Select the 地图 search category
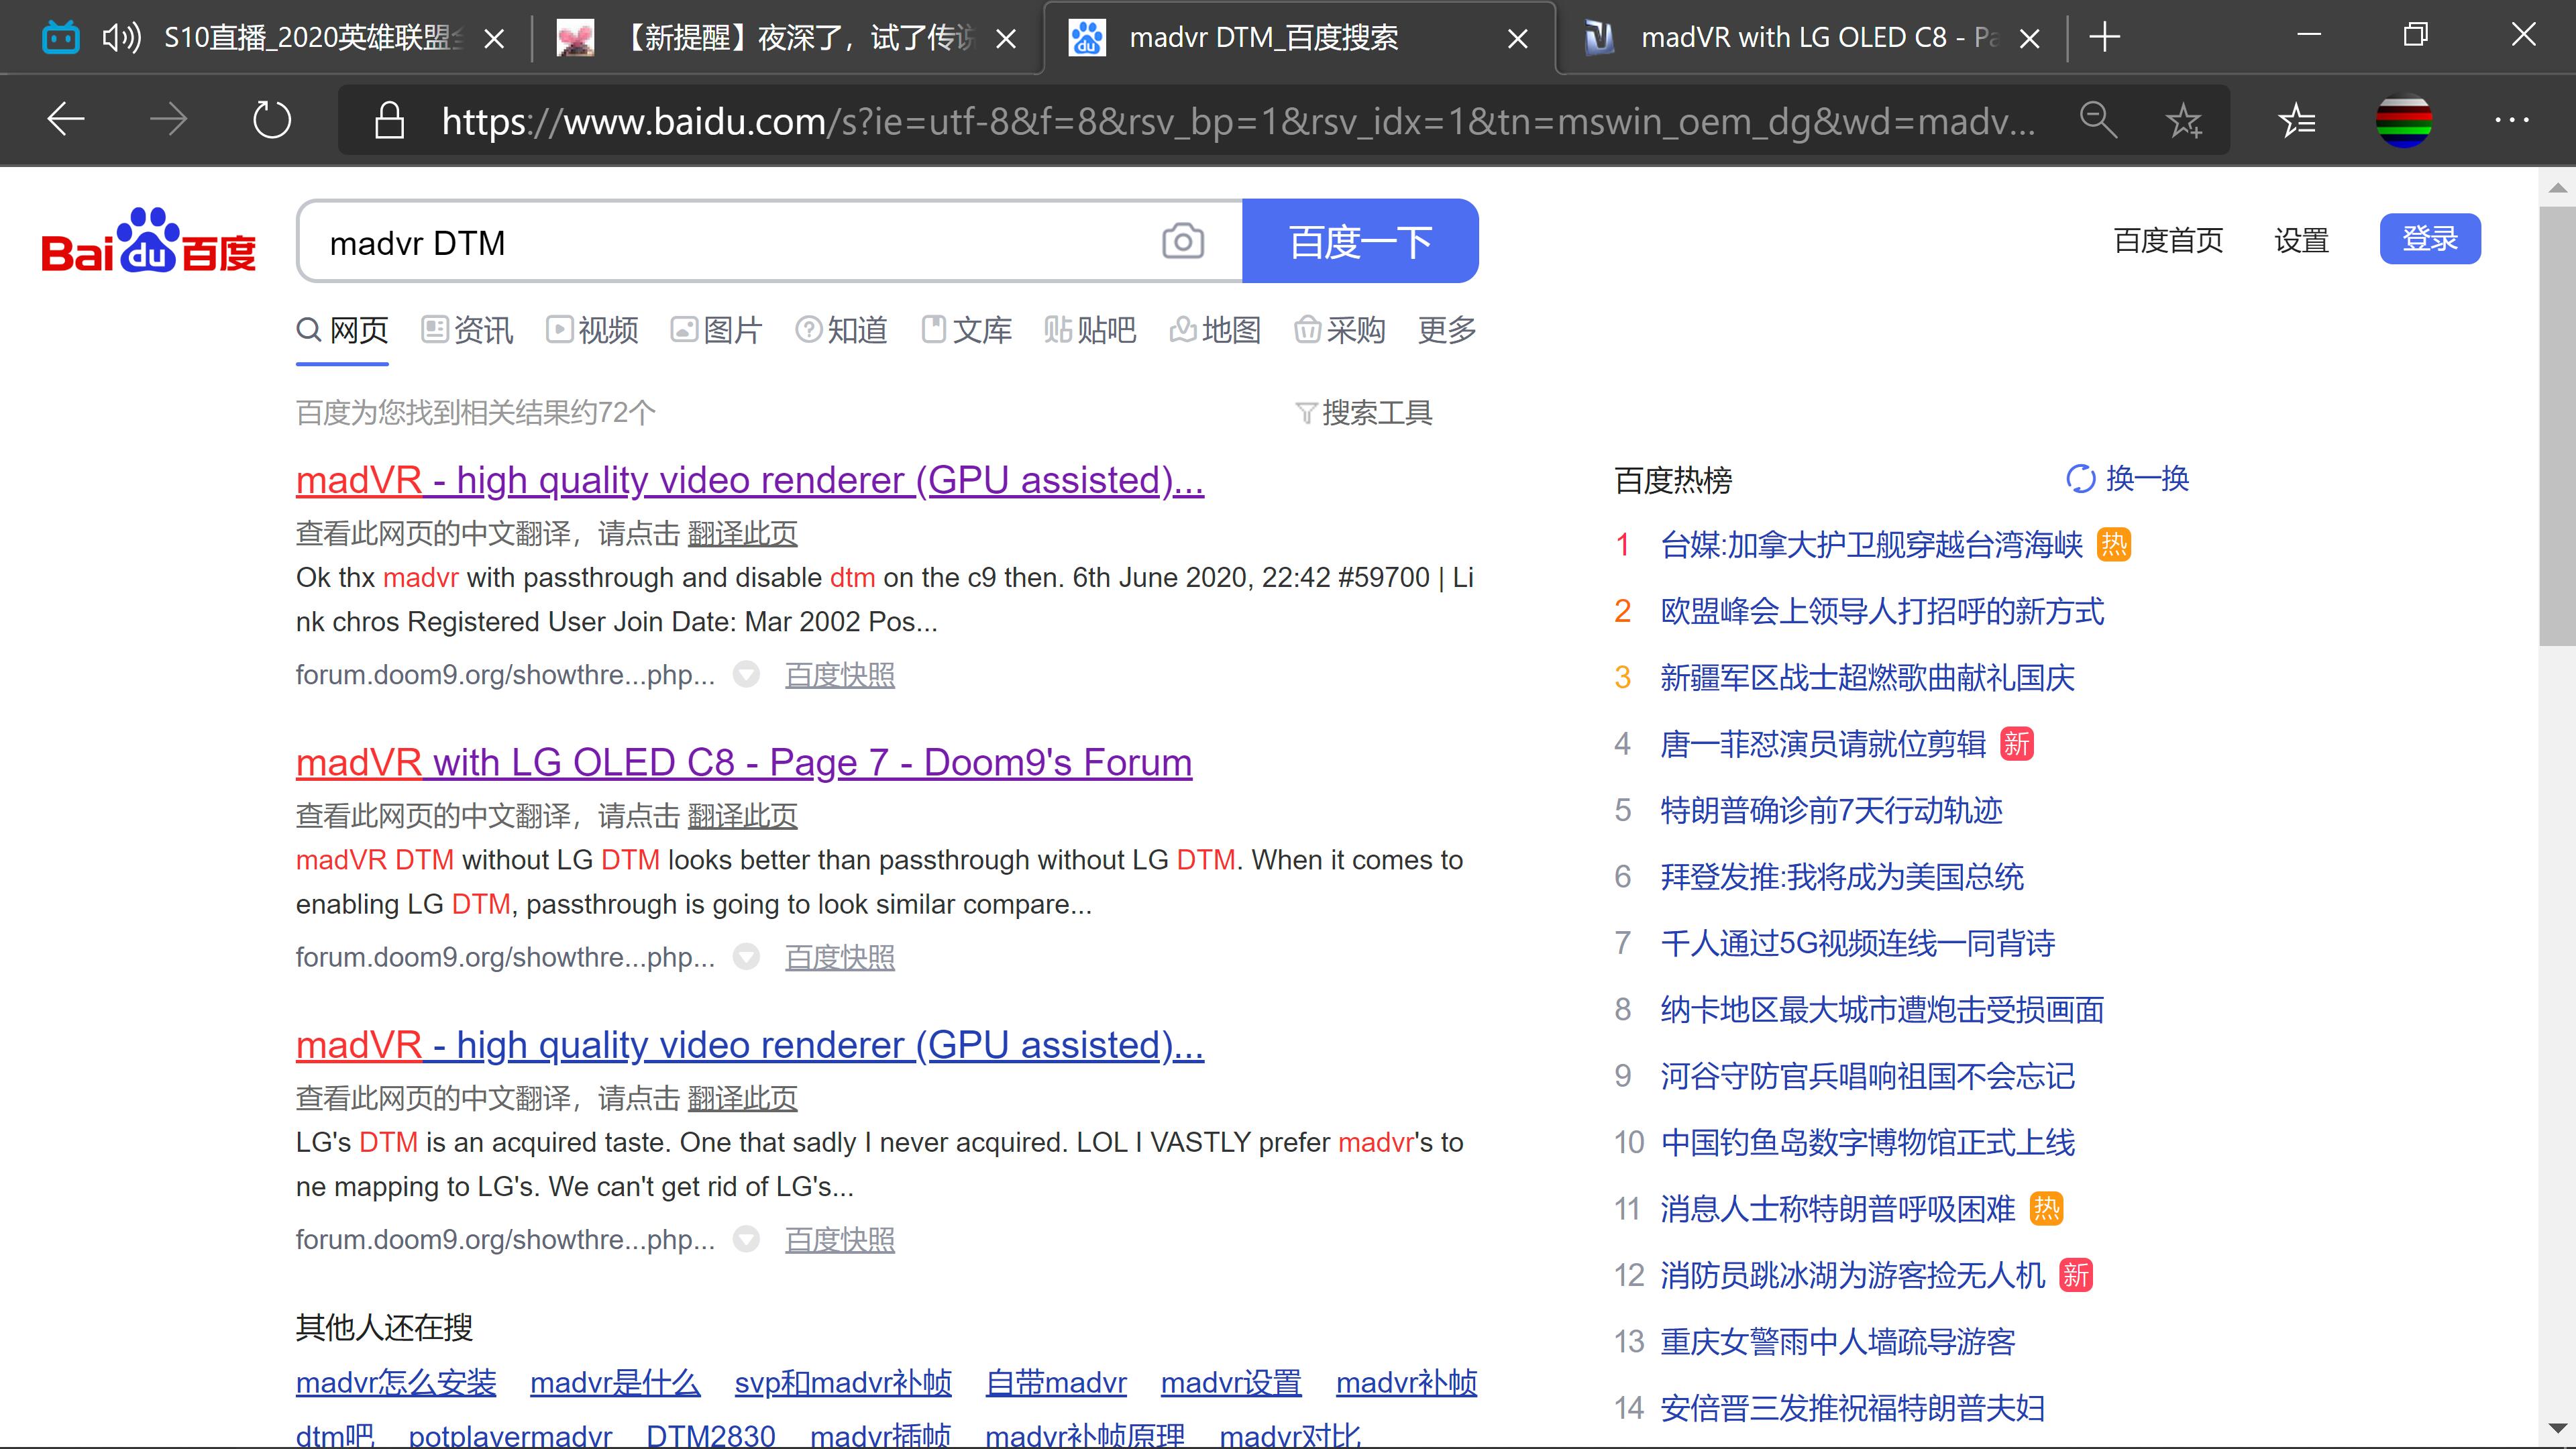 pos(1216,330)
